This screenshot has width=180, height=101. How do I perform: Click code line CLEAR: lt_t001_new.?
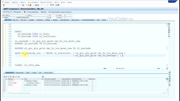point(28,65)
